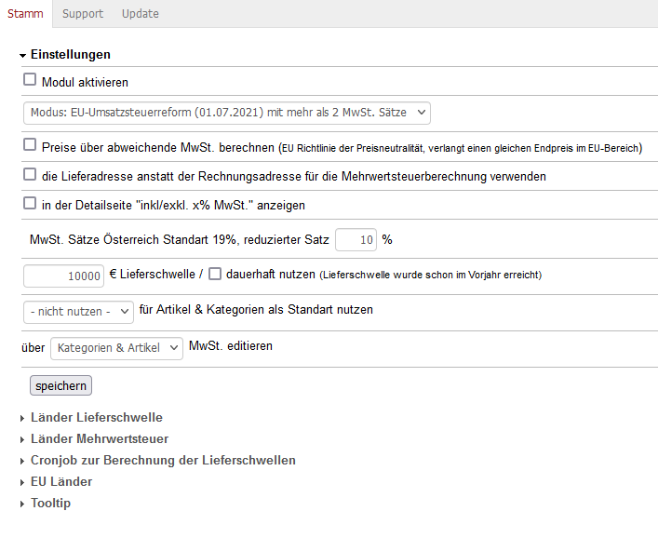Check Preise über abweichende MwSt. berechnen
Image resolution: width=658 pixels, height=538 pixels.
[30, 145]
